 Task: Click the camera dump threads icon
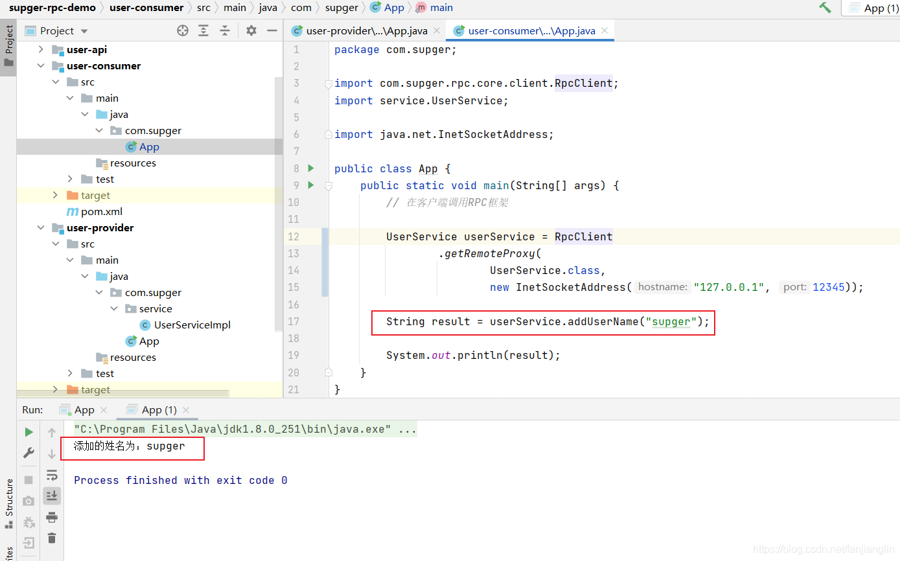pyautogui.click(x=29, y=501)
